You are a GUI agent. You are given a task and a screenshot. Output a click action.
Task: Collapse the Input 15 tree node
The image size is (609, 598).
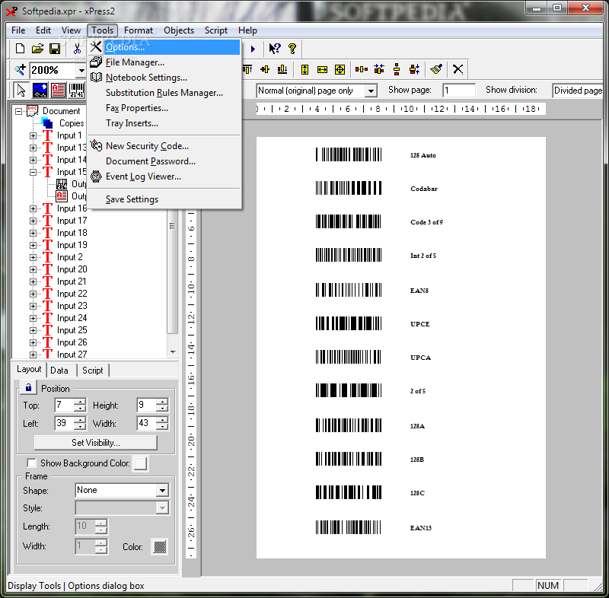(x=33, y=172)
